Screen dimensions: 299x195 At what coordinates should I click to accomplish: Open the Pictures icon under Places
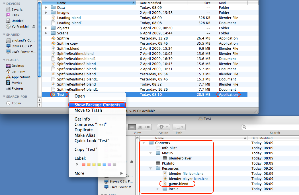[x=8, y=88]
